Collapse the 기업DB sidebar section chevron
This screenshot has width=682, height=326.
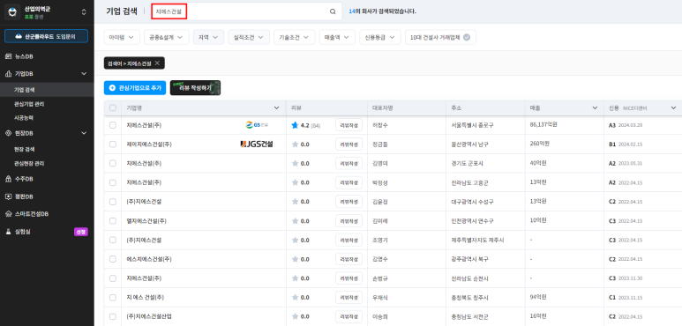tap(85, 74)
